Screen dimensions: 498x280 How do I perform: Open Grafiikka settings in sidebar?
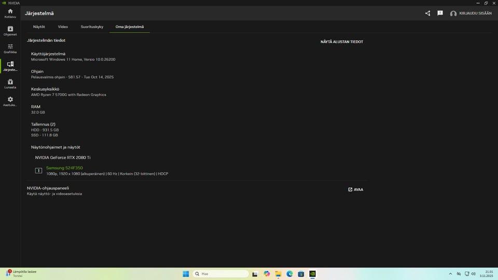point(10,49)
